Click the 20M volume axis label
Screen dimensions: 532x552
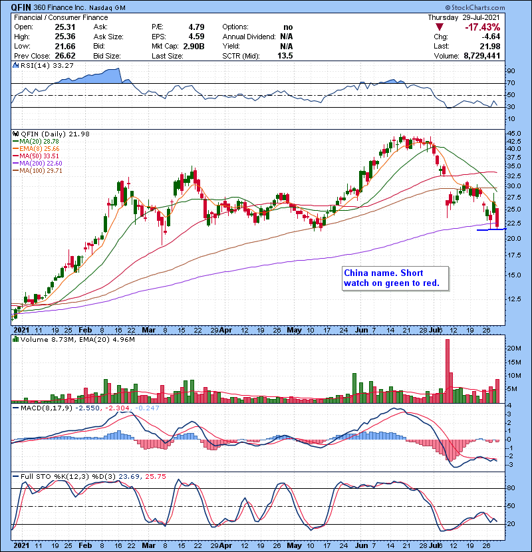(514, 348)
